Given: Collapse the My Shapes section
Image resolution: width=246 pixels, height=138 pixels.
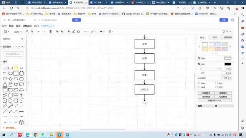Looking at the screenshot, I should [7, 47].
